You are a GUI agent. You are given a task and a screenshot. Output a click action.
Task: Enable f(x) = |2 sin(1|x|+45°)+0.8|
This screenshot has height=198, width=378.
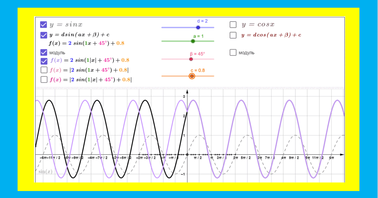point(43,79)
